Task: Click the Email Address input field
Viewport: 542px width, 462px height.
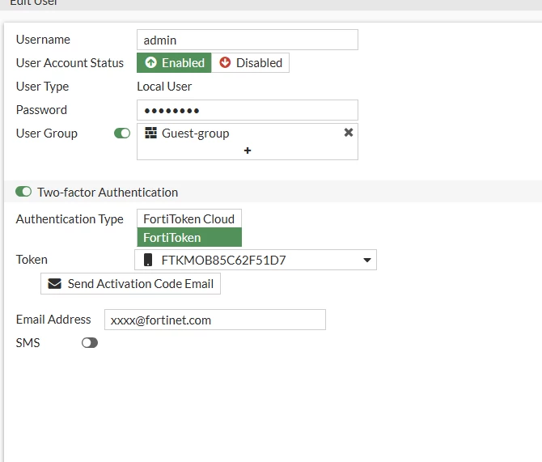Action: (215, 320)
